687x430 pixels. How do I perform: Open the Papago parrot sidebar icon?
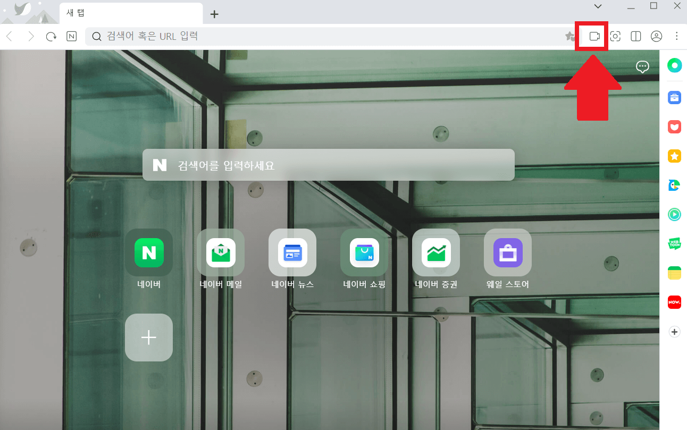674,185
